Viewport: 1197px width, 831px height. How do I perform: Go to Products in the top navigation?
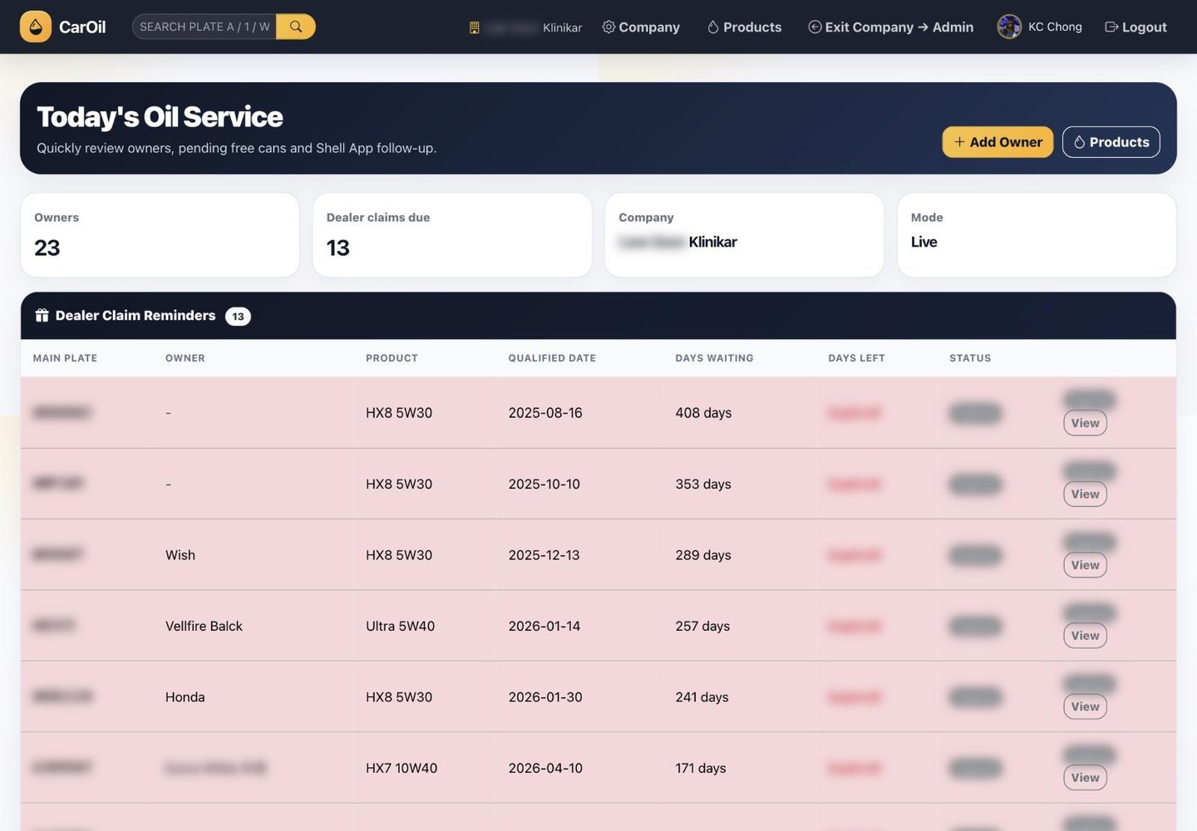pyautogui.click(x=744, y=27)
